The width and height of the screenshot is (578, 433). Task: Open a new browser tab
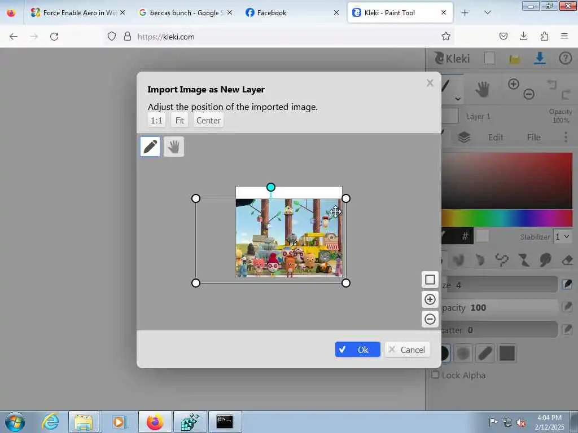tap(465, 12)
